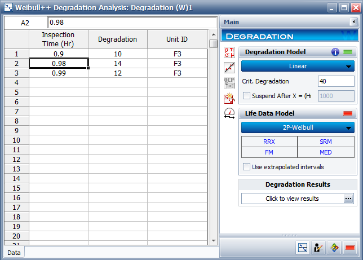Open the gauge units conversion icon
This screenshot has width=363, height=260.
229,113
